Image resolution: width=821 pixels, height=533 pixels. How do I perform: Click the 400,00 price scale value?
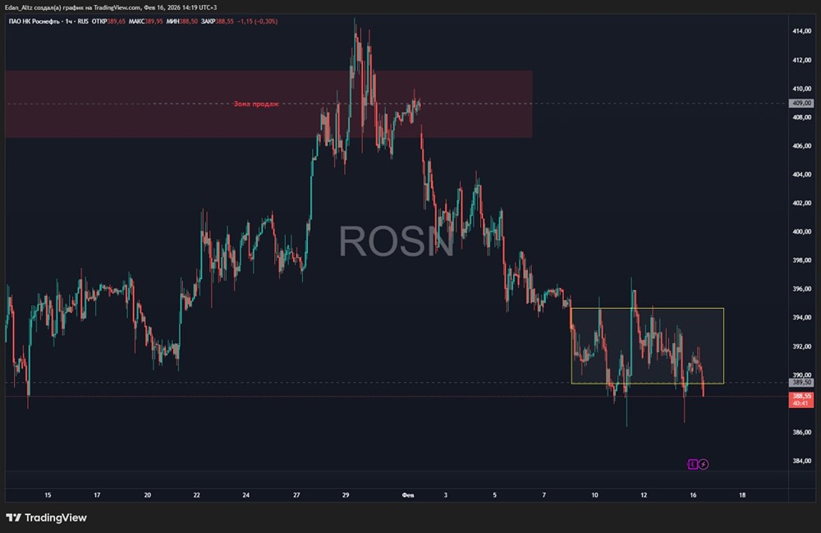801,232
